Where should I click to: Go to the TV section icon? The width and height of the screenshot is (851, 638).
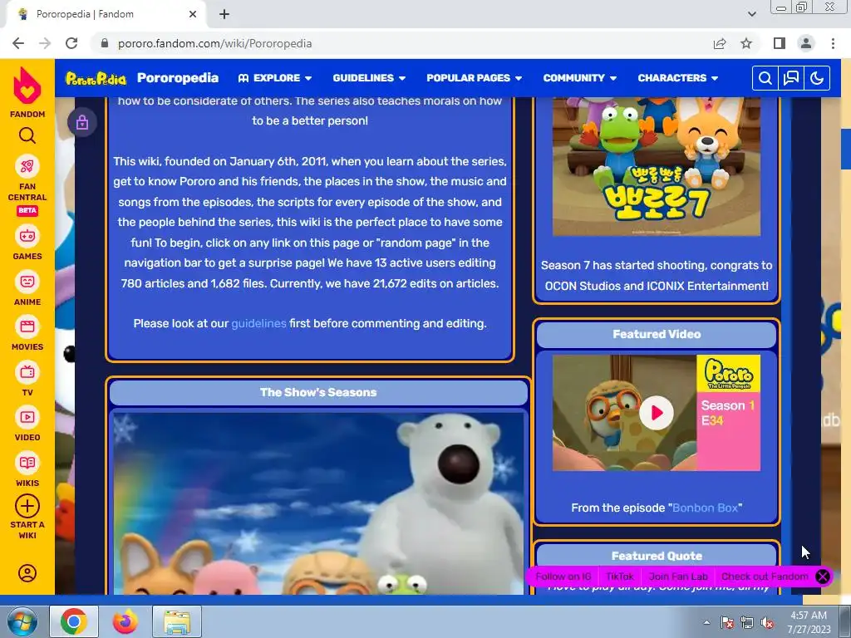[27, 372]
